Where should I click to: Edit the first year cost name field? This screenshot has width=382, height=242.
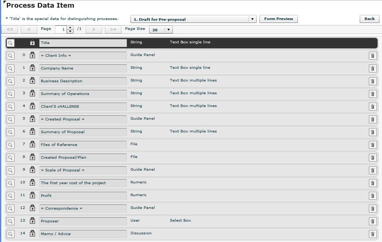pos(83,183)
